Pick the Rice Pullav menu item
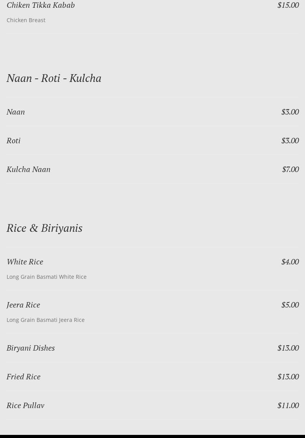 tap(25, 405)
